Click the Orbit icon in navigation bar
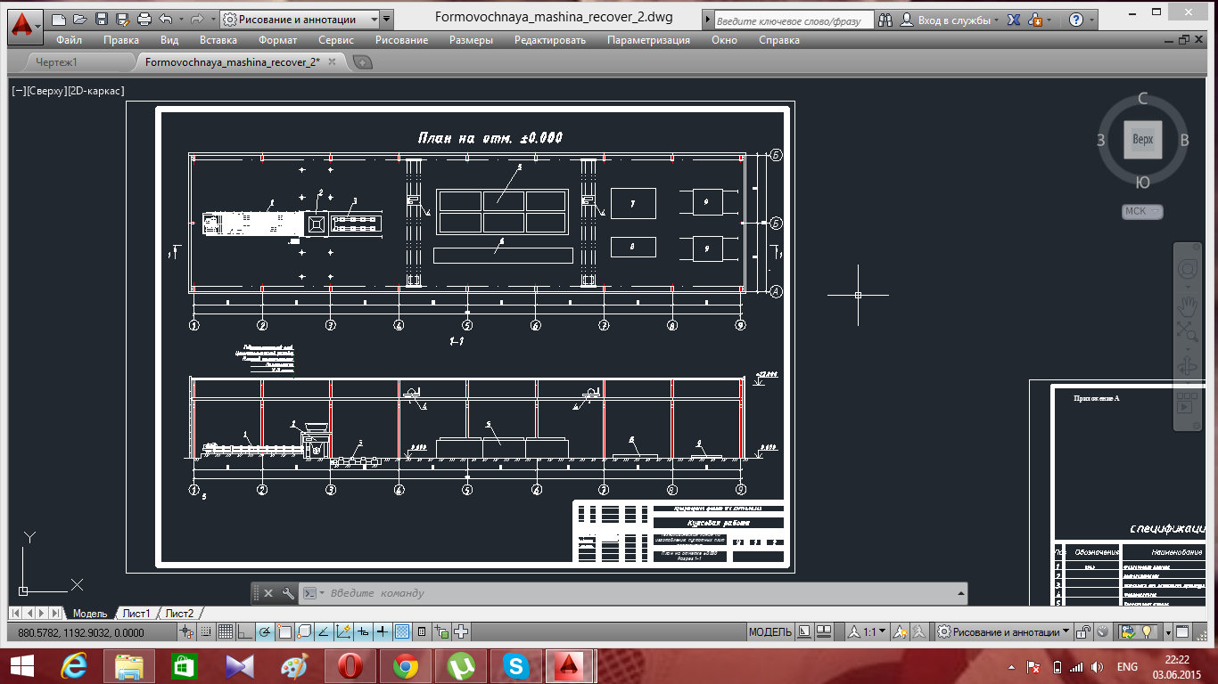 coord(1188,365)
